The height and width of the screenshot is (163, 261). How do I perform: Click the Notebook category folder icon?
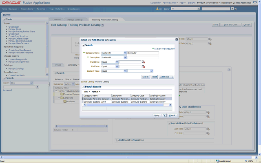click(x=65, y=101)
